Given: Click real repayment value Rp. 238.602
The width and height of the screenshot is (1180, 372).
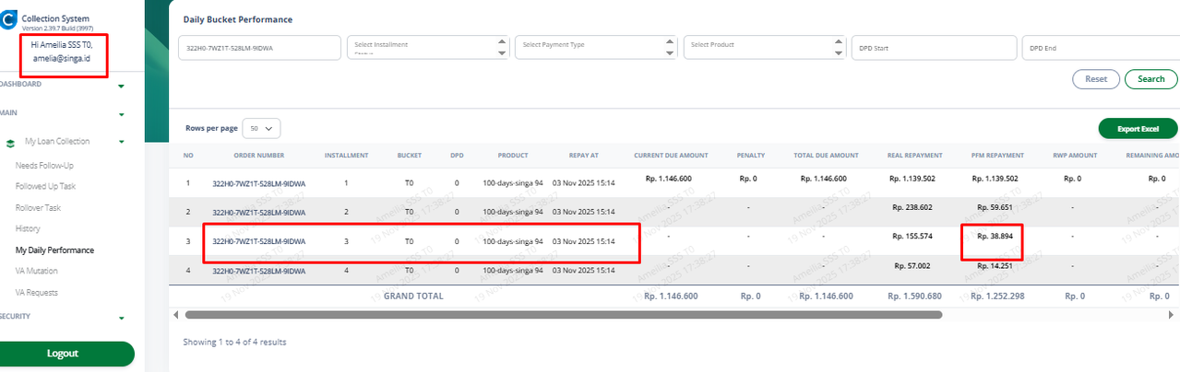Looking at the screenshot, I should pyautogui.click(x=913, y=207).
